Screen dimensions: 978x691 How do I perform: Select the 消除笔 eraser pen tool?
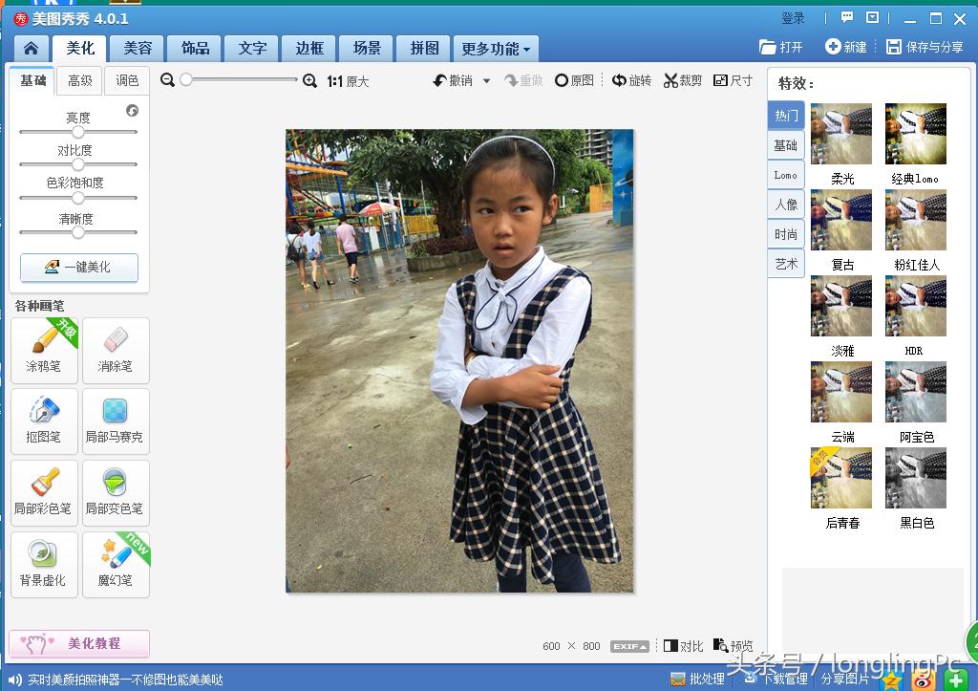(x=116, y=350)
